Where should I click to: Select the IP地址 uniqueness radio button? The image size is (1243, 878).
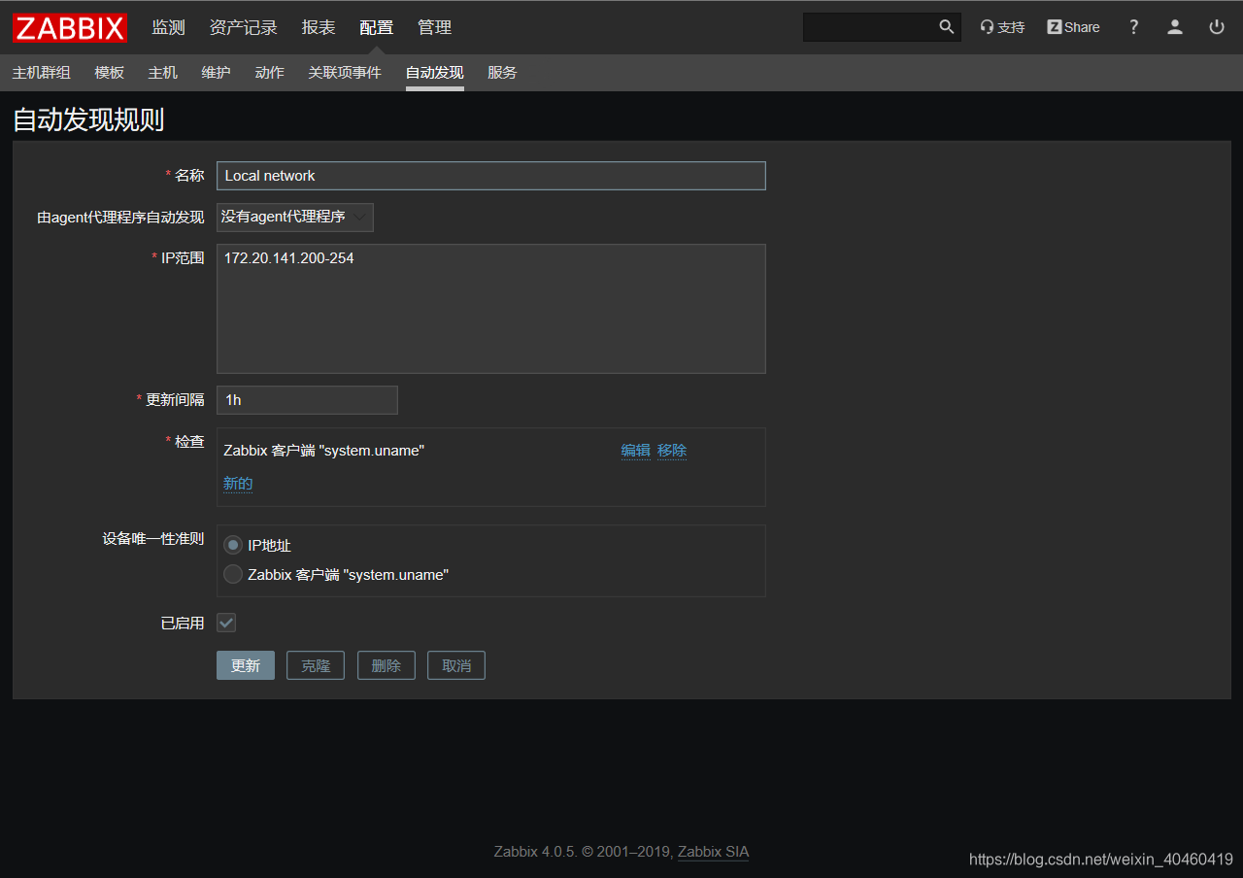coord(233,546)
